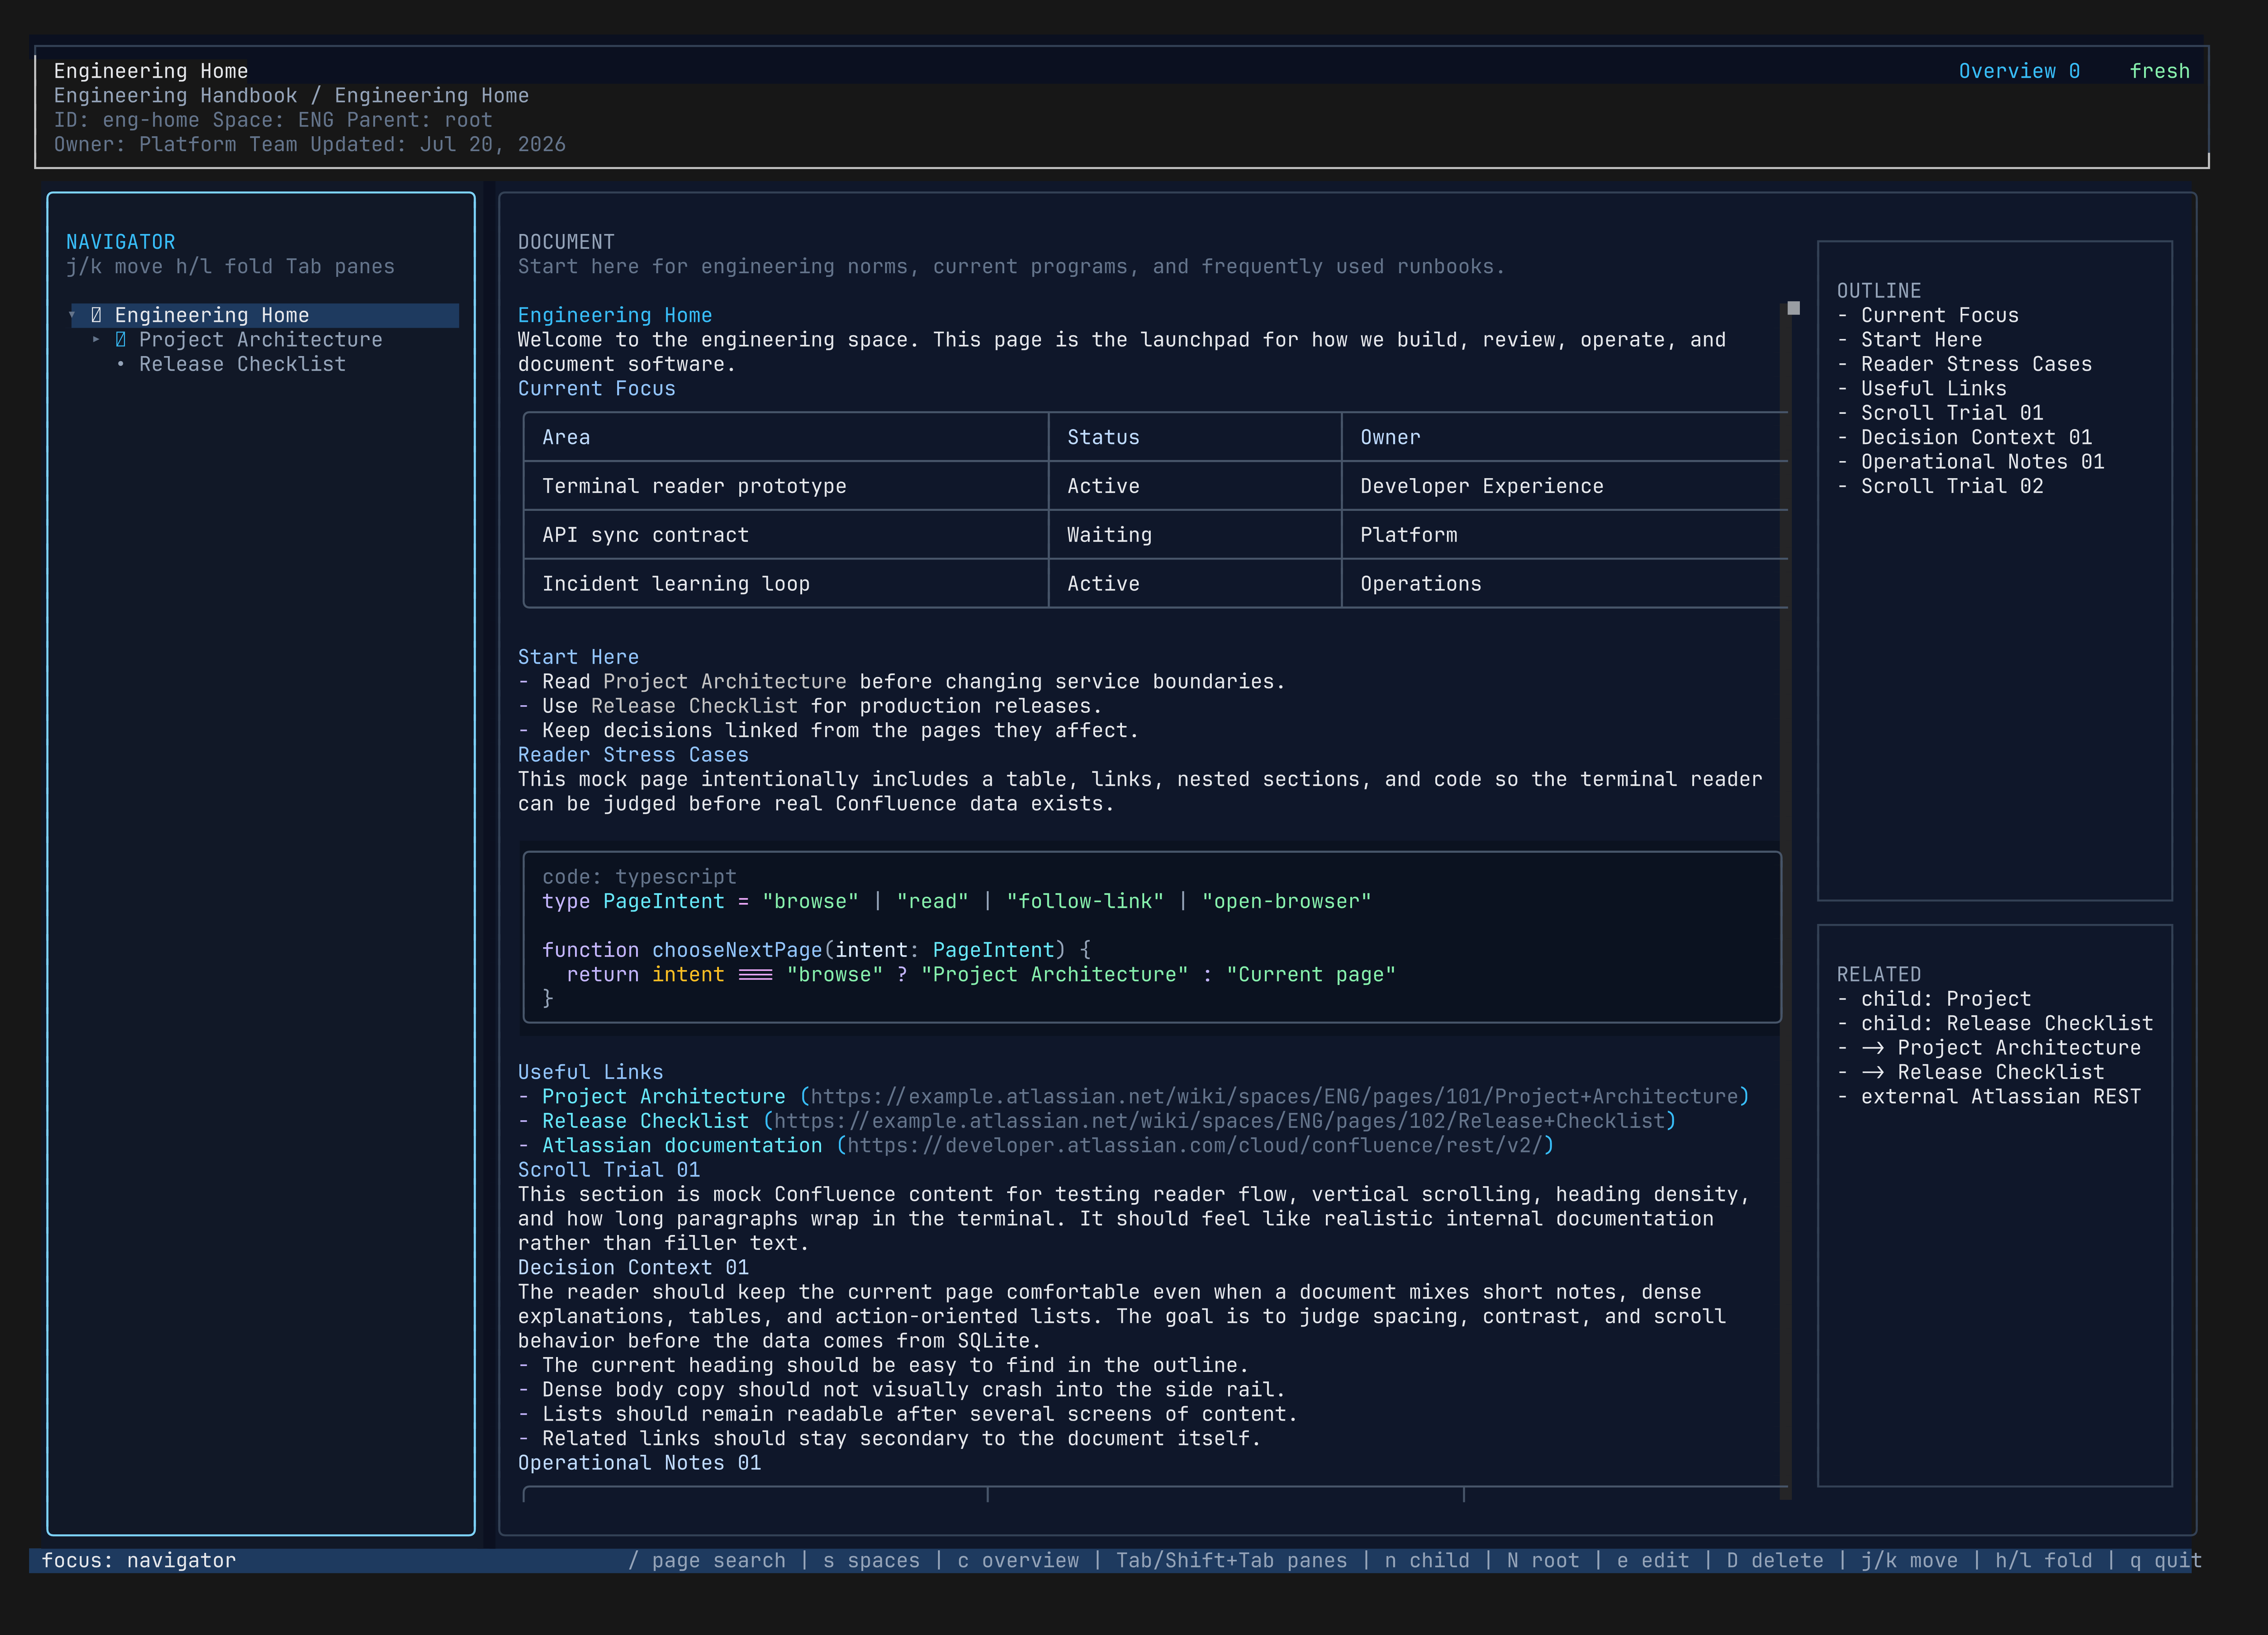
Task: Click 'c overview' shortcut in status bar
Action: 1018,1561
